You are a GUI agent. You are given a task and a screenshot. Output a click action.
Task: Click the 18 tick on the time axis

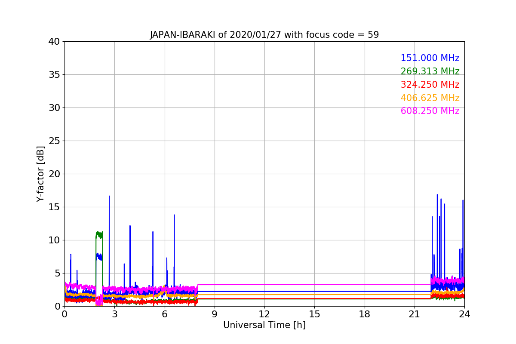pos(365,314)
